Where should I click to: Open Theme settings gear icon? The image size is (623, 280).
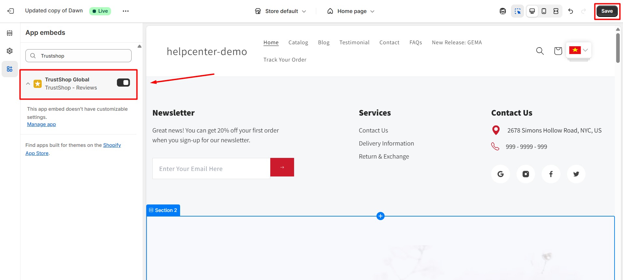click(10, 51)
